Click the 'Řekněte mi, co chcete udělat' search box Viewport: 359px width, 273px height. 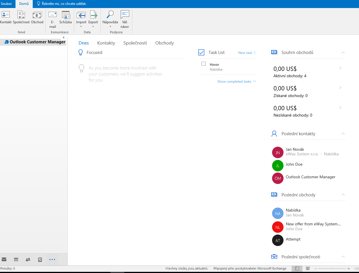click(x=62, y=4)
